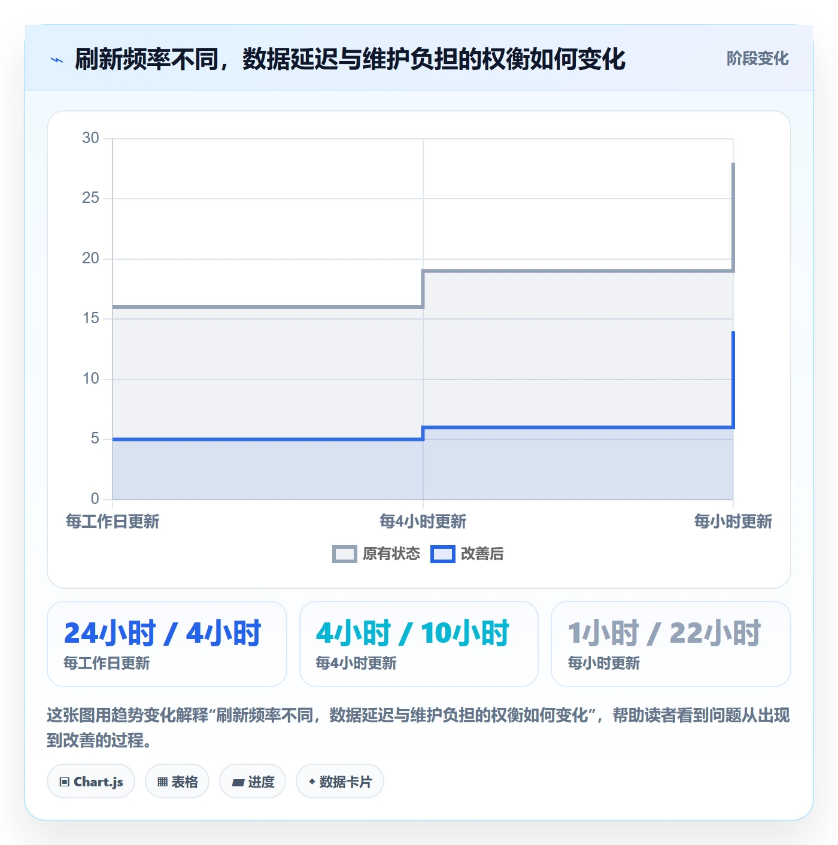Click the chart title 刷新频率不同 heading
Image resolution: width=838 pixels, height=845 pixels.
(x=350, y=59)
